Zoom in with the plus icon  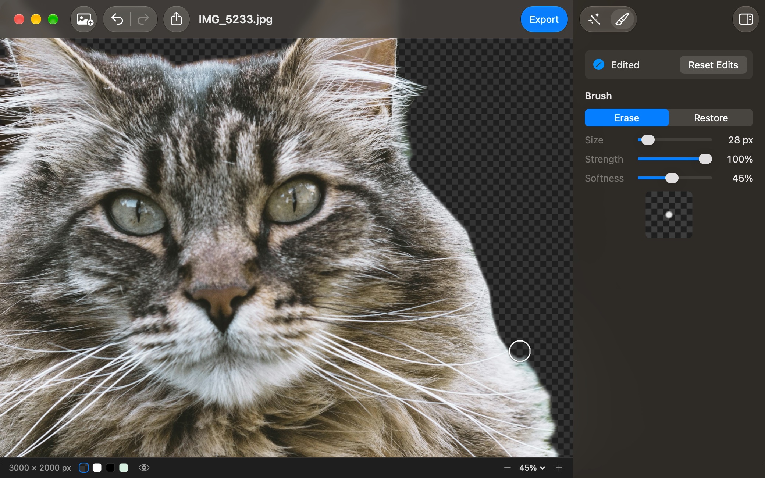click(559, 468)
